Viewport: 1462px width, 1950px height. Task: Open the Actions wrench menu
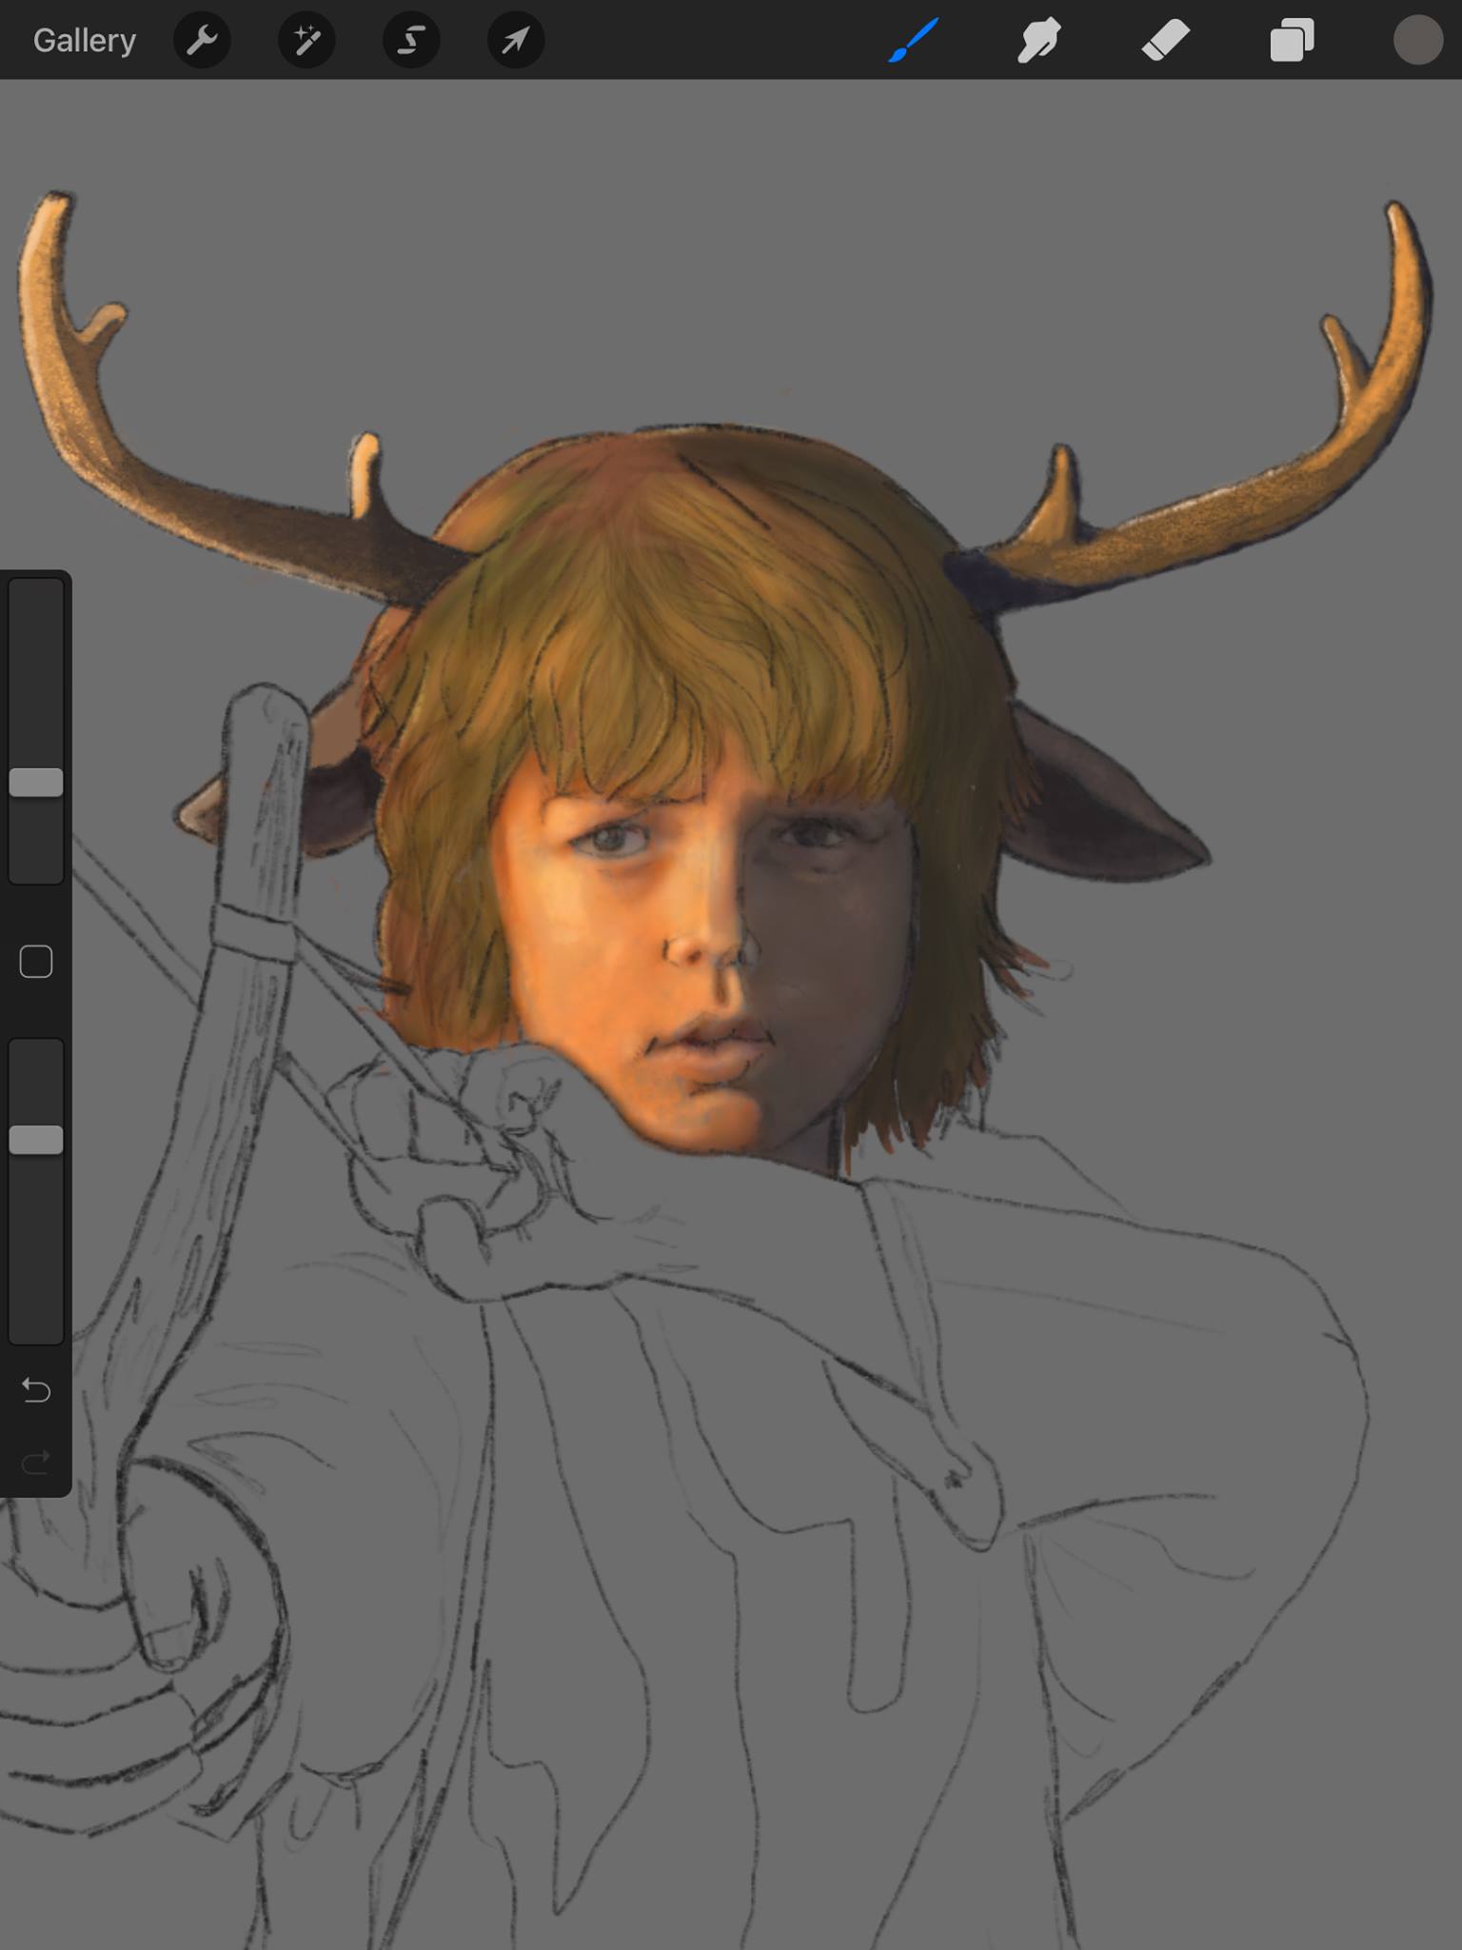coord(202,40)
